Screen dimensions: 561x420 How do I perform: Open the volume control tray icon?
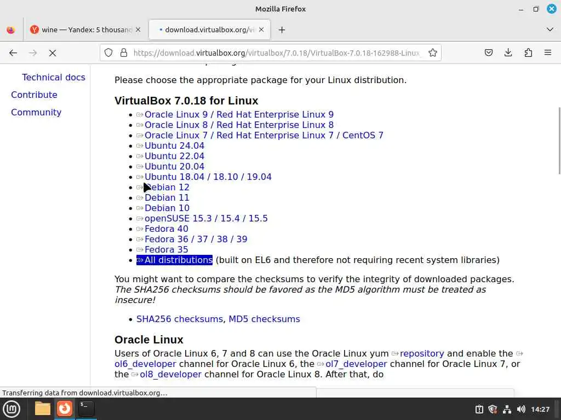coord(521,409)
